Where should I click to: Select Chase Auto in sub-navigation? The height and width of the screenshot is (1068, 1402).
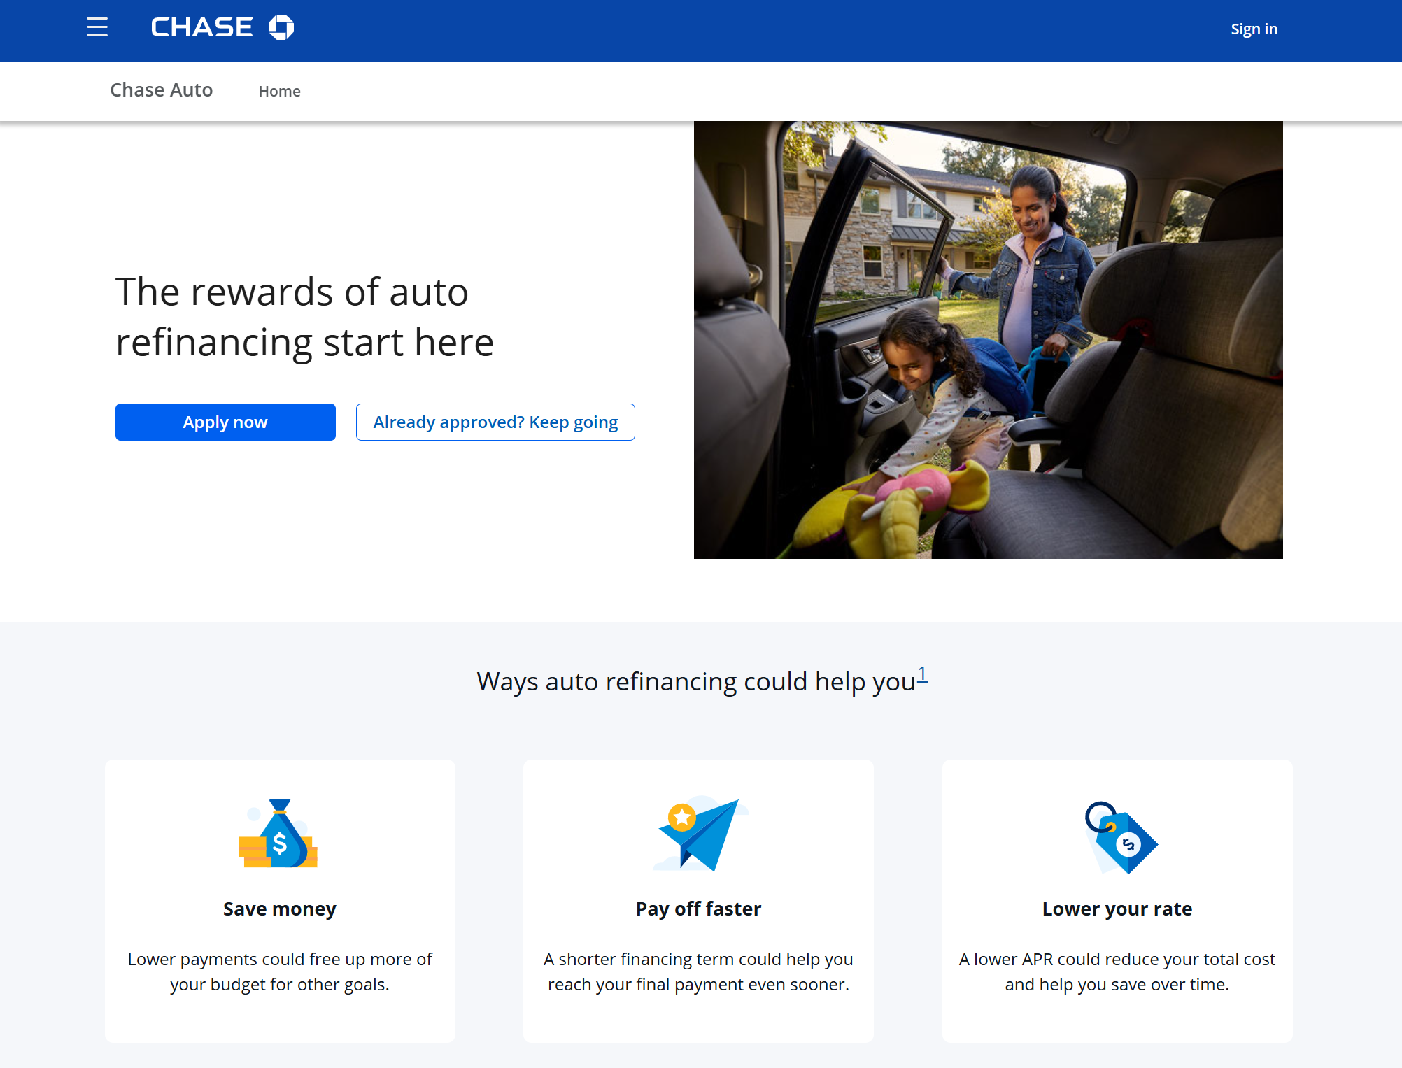tap(161, 90)
